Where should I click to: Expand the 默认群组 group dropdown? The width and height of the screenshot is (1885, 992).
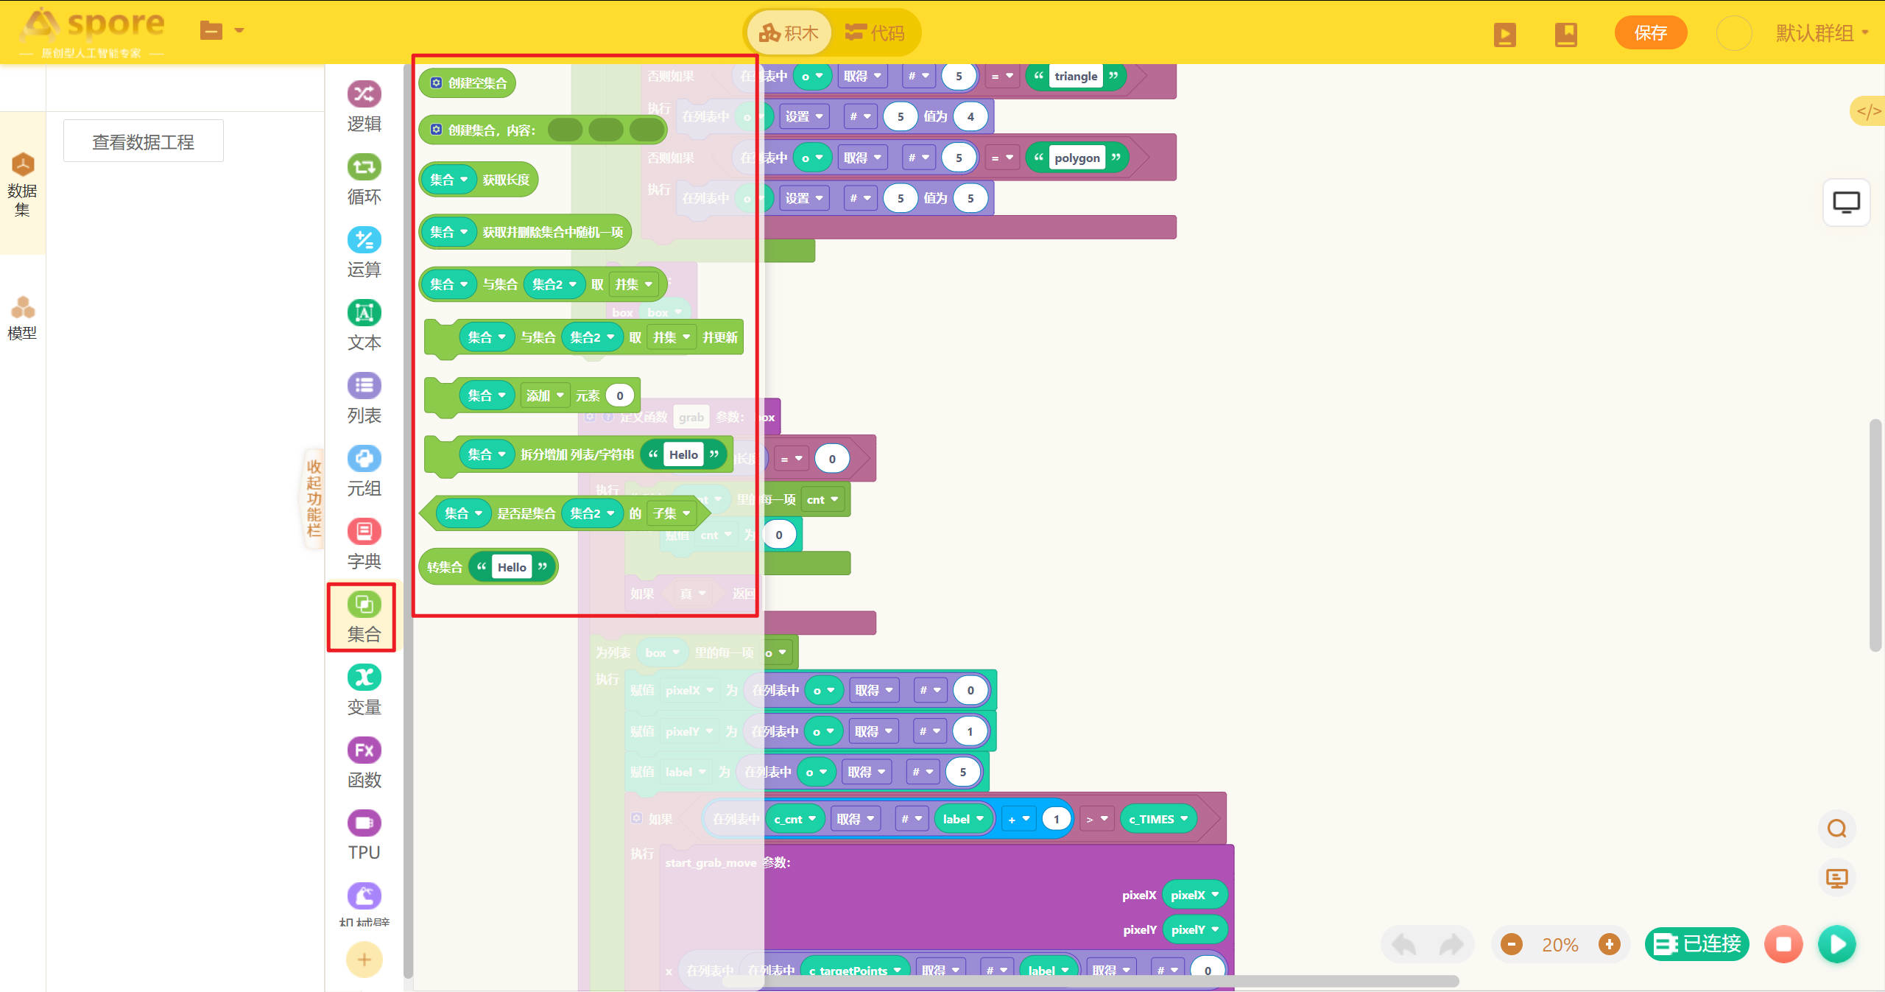point(1822,33)
